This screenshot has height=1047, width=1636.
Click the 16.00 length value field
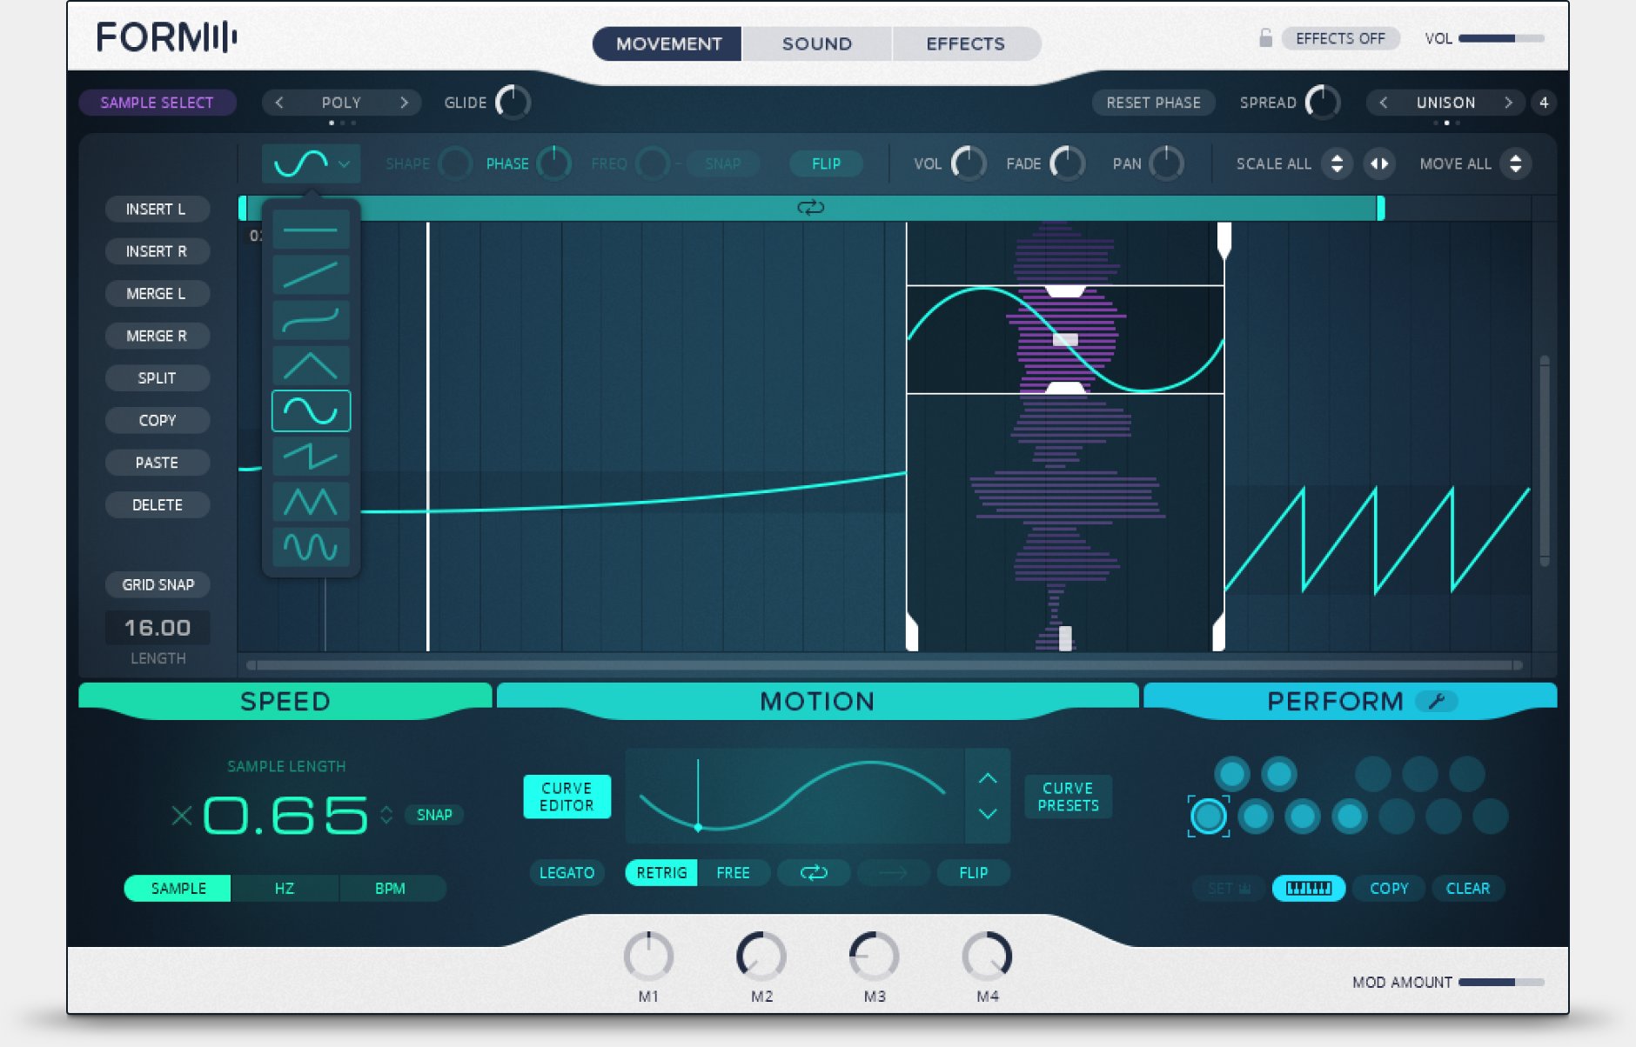tap(158, 628)
